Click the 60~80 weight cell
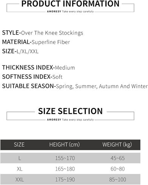 [x=118, y=169]
